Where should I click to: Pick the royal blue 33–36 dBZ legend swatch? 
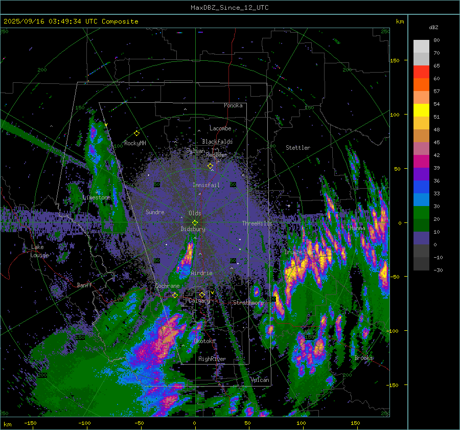421,187
